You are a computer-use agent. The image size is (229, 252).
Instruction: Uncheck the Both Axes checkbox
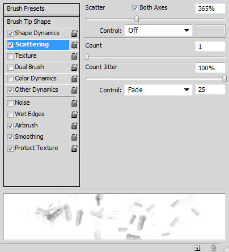(x=135, y=8)
